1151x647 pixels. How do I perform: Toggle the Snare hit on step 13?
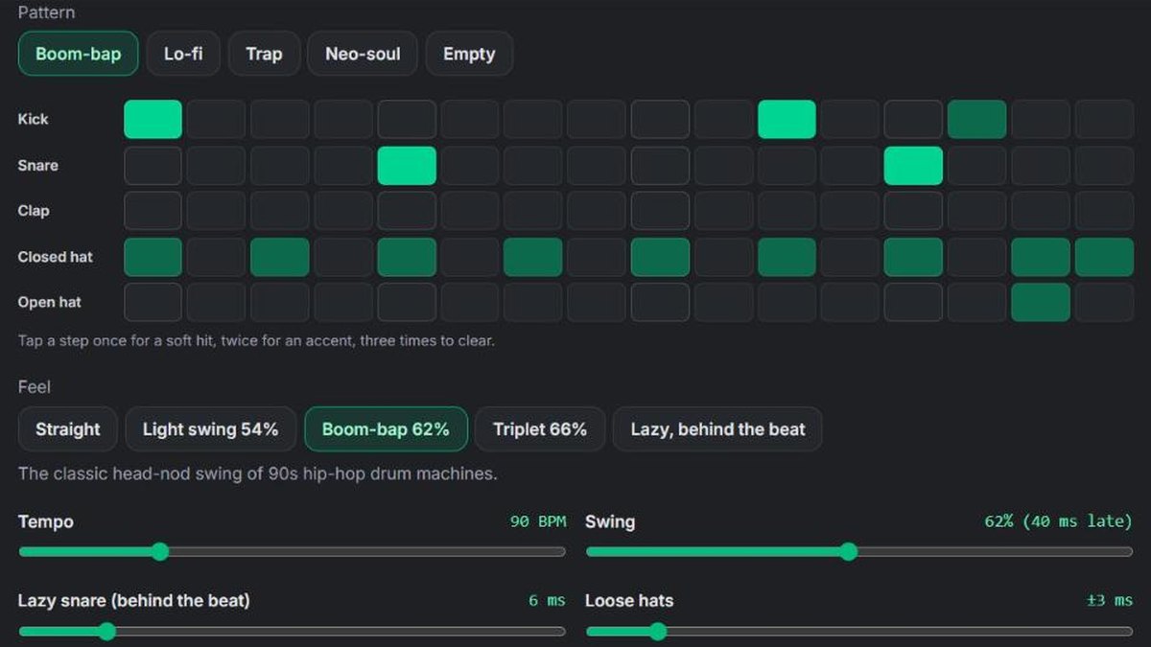pyautogui.click(x=913, y=166)
